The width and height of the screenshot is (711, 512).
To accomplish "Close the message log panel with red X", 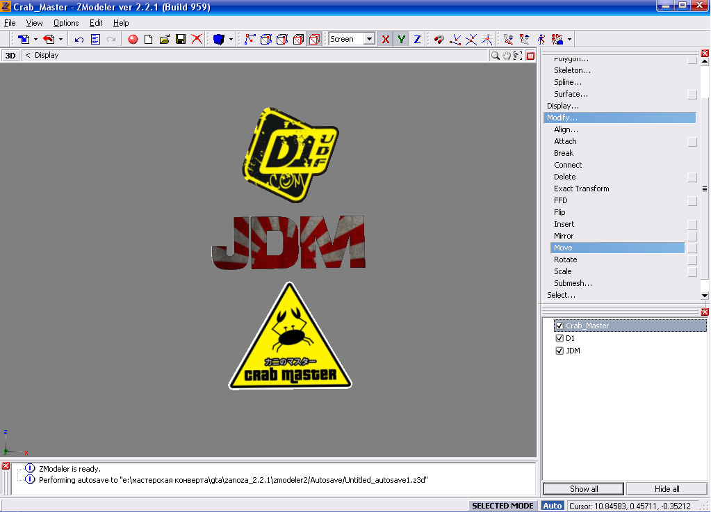I will (x=6, y=466).
